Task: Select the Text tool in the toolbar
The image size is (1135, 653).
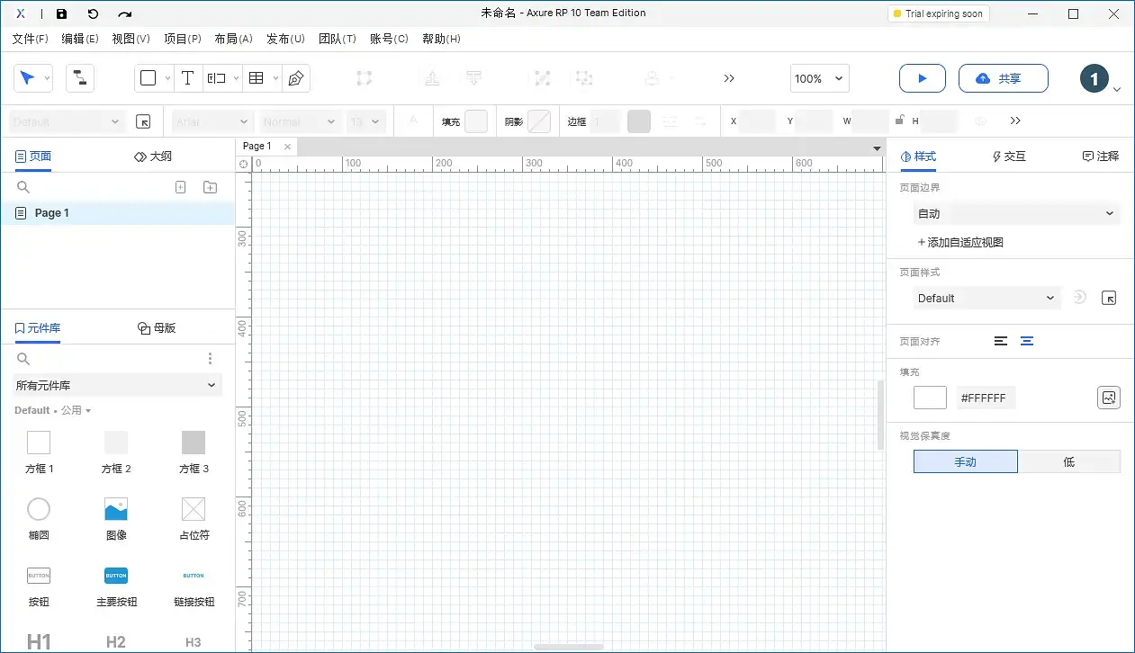Action: click(187, 77)
